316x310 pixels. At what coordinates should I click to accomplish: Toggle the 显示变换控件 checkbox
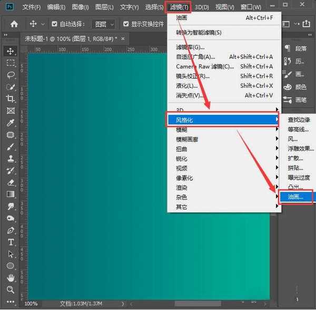126,24
